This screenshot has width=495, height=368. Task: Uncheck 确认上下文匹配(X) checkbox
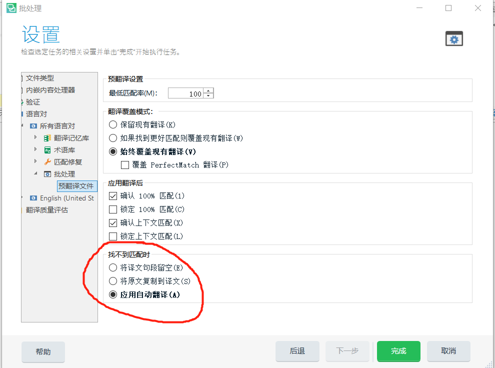pos(112,223)
